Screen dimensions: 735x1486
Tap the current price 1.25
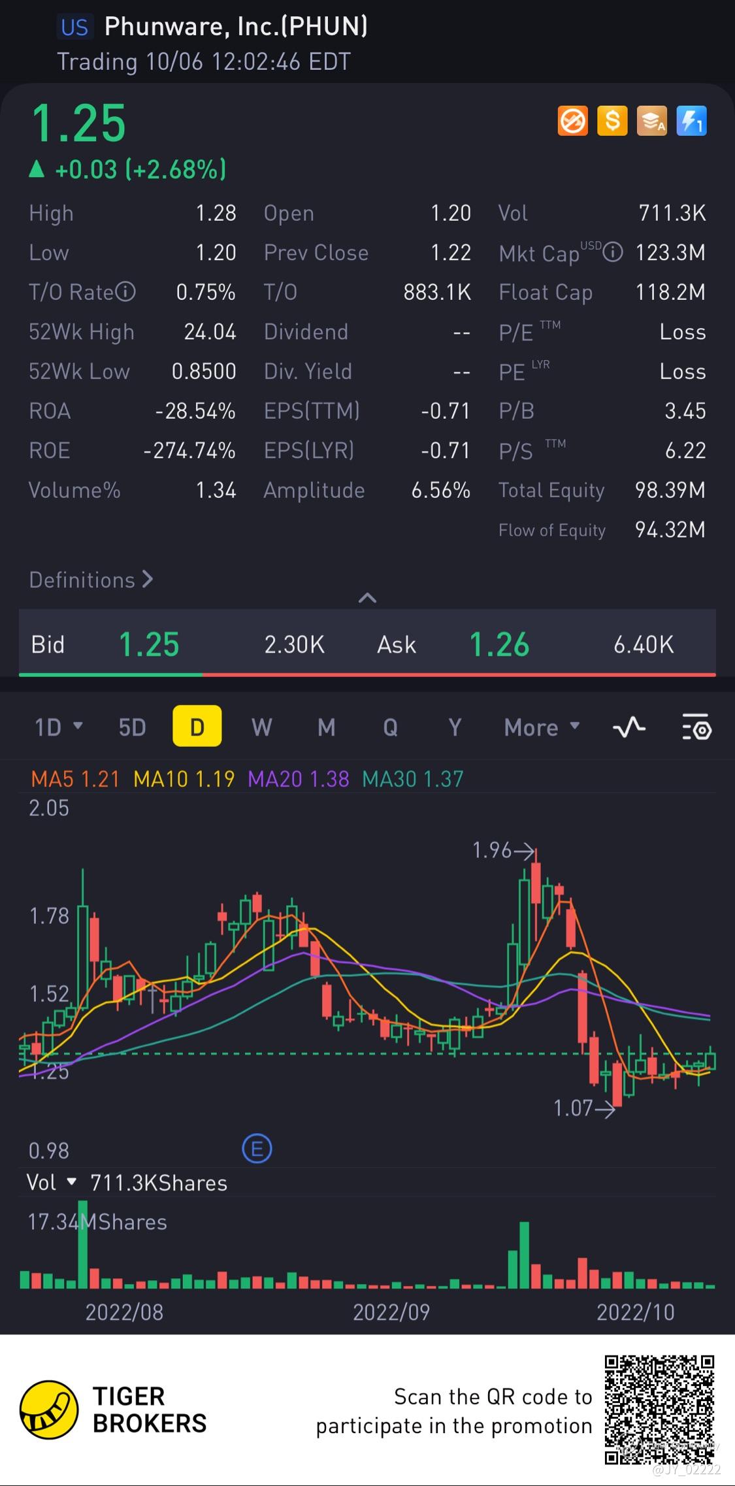[x=78, y=123]
